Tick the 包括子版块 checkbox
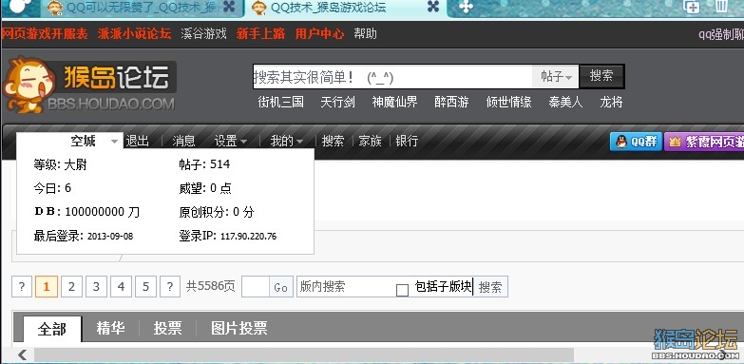 tap(402, 290)
